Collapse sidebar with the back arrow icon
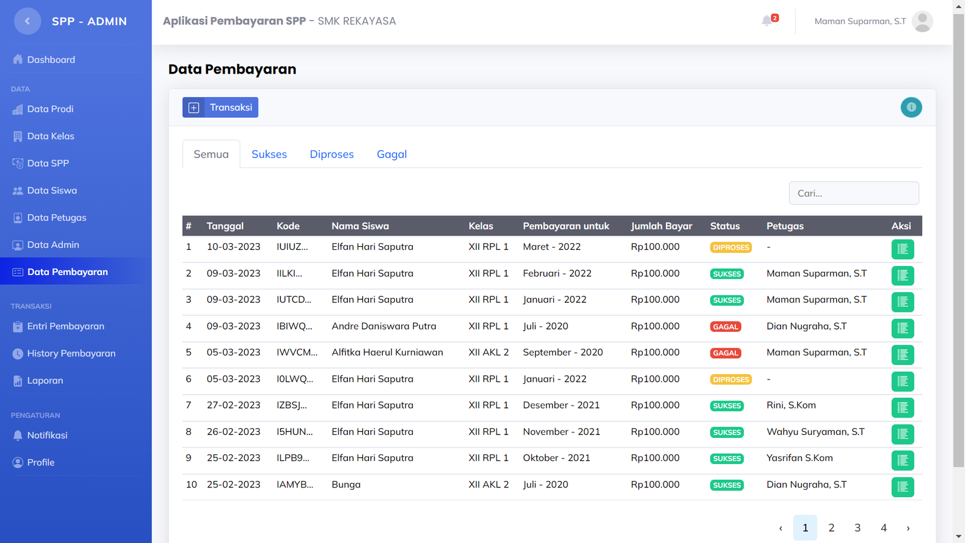This screenshot has height=543, width=965. point(27,21)
